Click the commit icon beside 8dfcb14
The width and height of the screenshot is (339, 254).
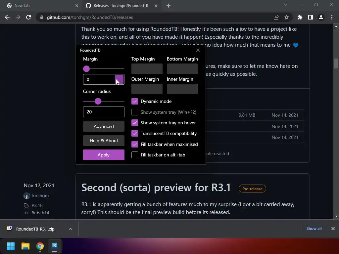26,213
